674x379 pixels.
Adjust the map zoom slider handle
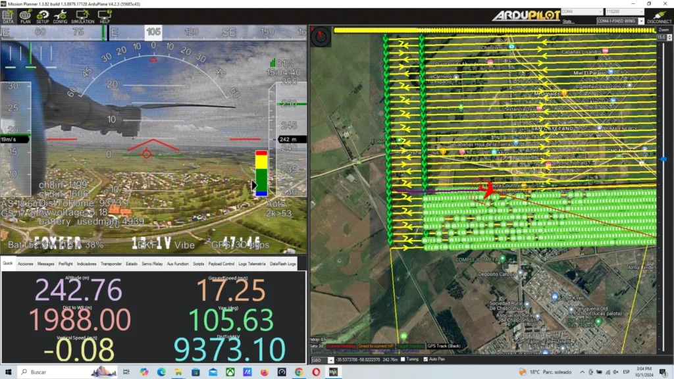[663, 159]
